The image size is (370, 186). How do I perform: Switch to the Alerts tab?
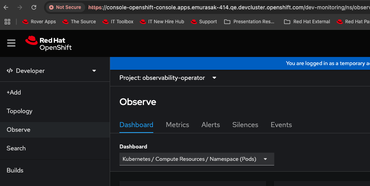[210, 125]
